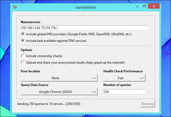Open the Query Data Source dropdown
Viewport: 171px width, 117px height.
pyautogui.click(x=59, y=91)
